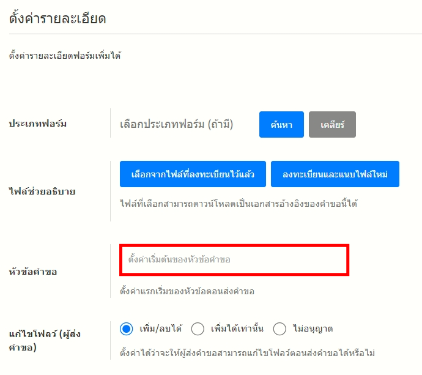The width and height of the screenshot is (422, 375).
Task: Click the เพิ่ม/ลบได้ label text
Action: 161,329
